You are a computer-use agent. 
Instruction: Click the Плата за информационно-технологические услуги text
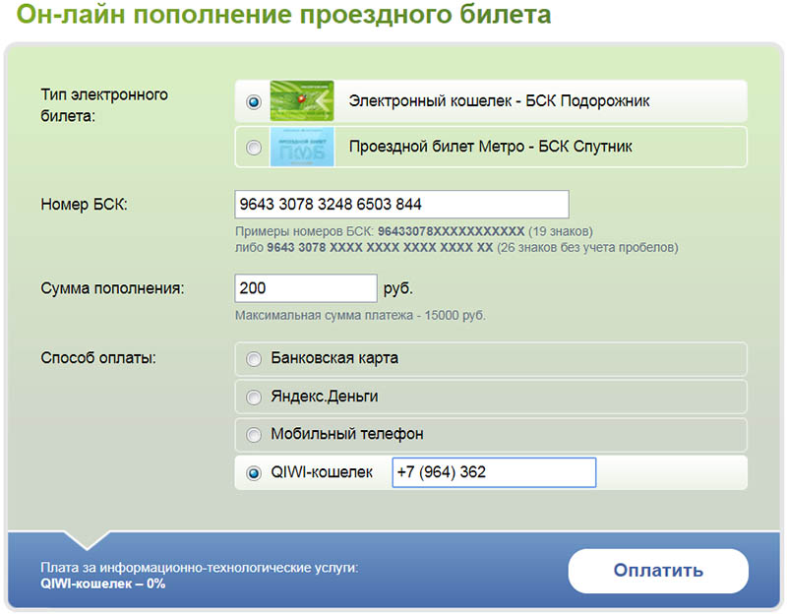point(200,568)
